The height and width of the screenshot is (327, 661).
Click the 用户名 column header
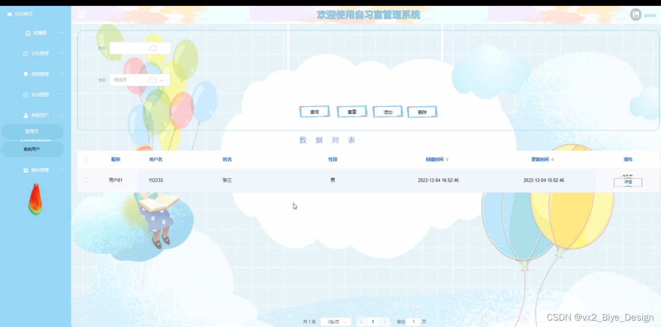point(156,159)
